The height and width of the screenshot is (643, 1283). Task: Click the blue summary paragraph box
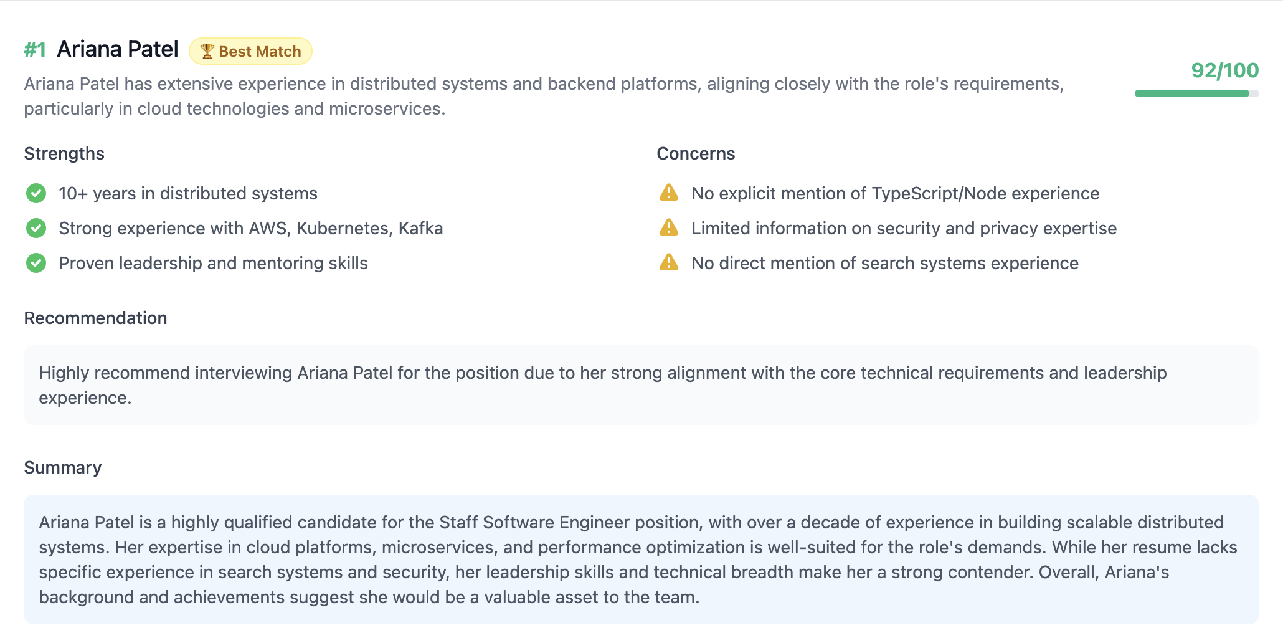click(x=641, y=560)
